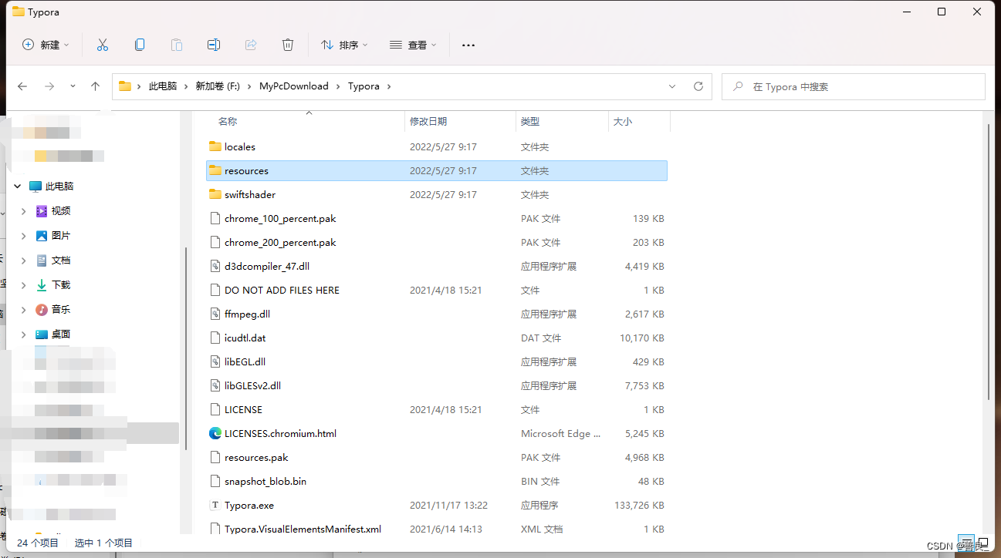Open address bar history dropdown

coord(672,86)
